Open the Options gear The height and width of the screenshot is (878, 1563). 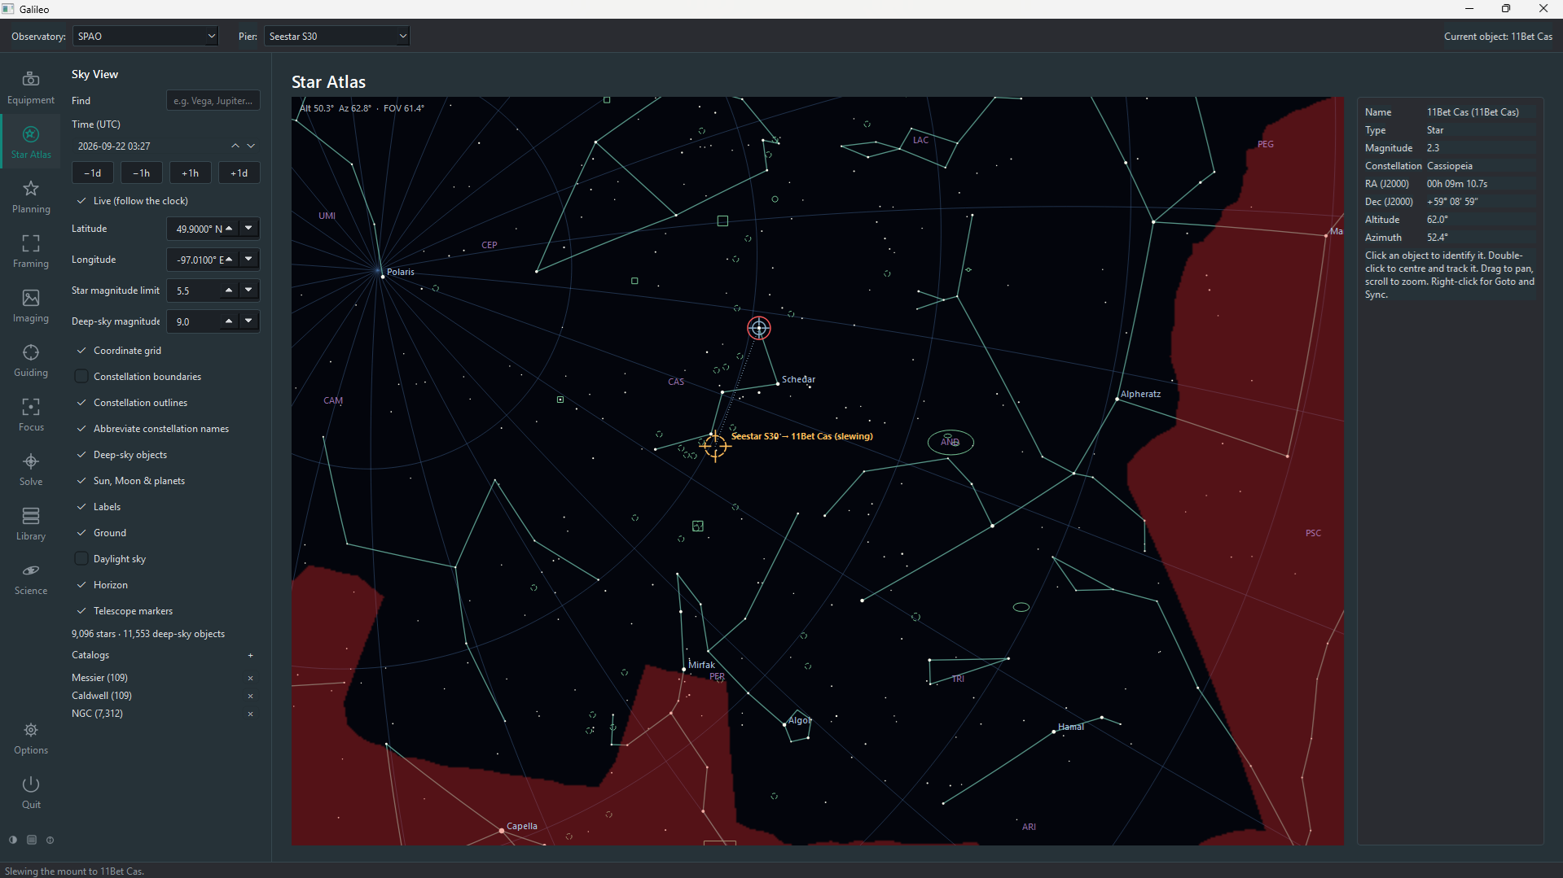[x=31, y=738]
